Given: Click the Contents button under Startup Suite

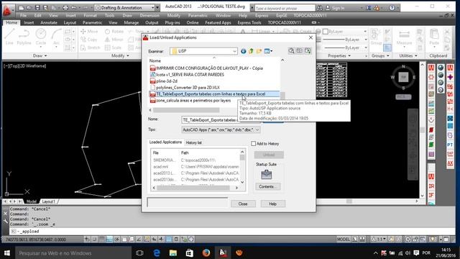Looking at the screenshot, I should pyautogui.click(x=268, y=186).
